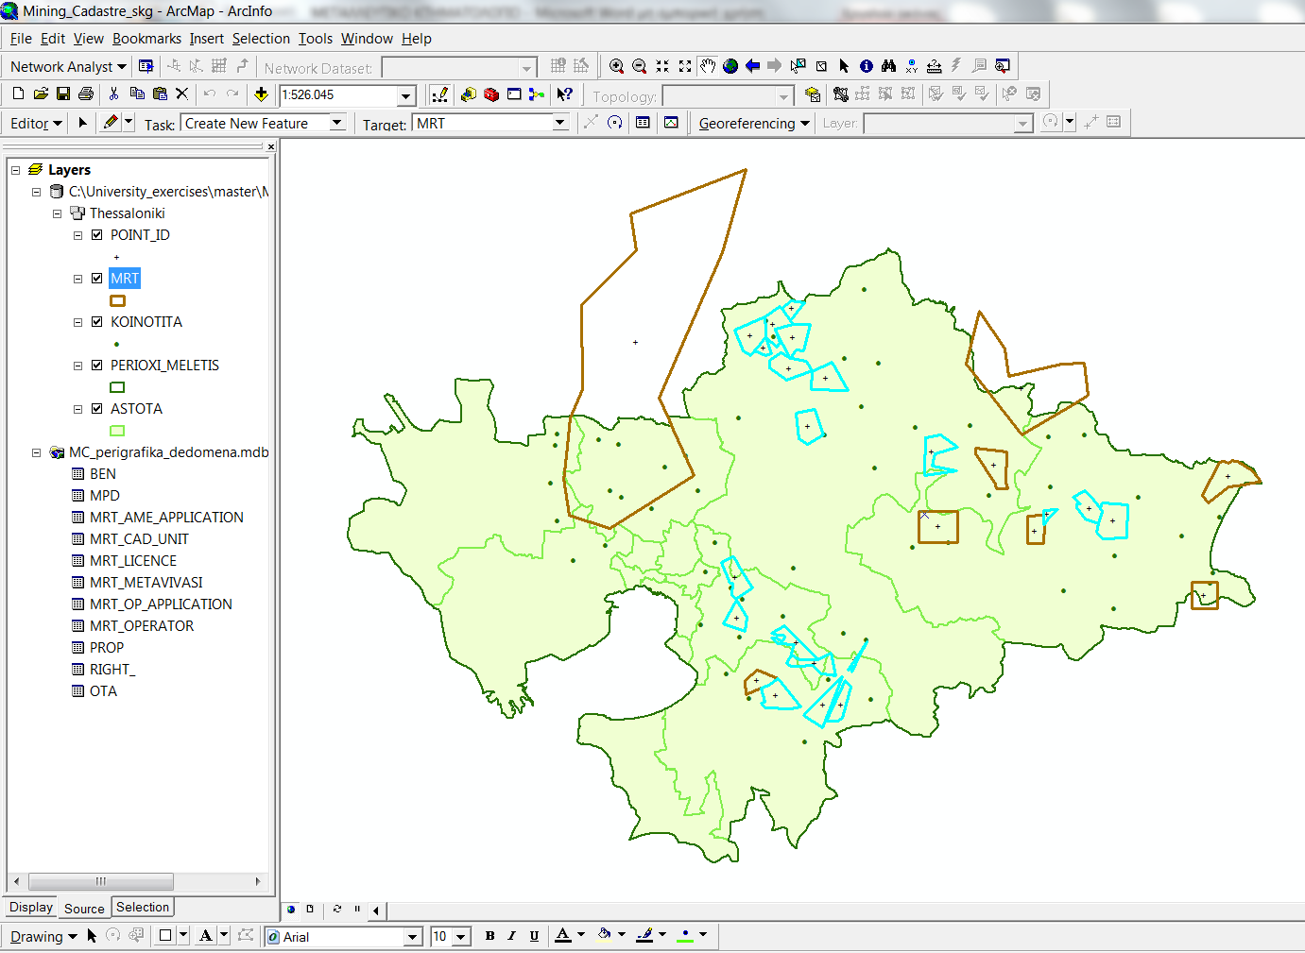Toggle MRT layer visibility
The width and height of the screenshot is (1305, 953).
click(x=96, y=279)
